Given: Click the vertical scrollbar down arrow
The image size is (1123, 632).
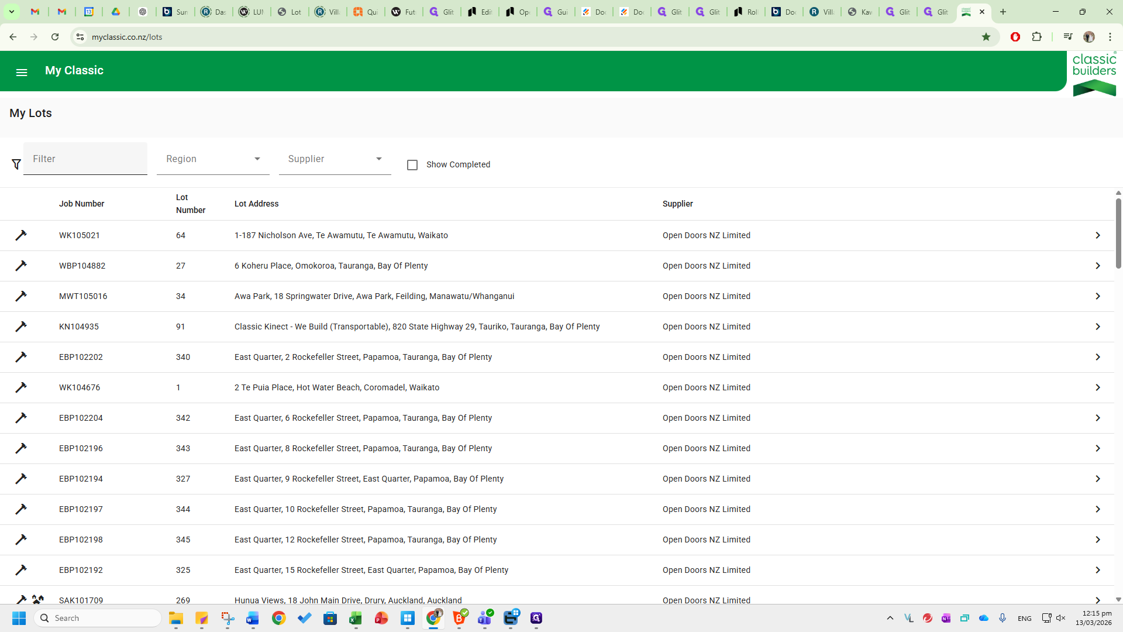Looking at the screenshot, I should [x=1118, y=599].
